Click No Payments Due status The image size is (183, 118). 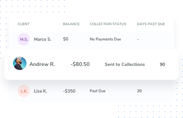105,39
